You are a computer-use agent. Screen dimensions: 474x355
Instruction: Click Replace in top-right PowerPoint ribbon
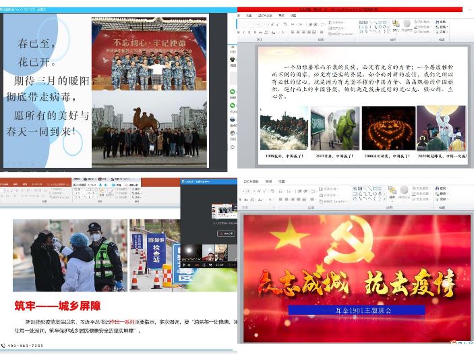pos(442,27)
